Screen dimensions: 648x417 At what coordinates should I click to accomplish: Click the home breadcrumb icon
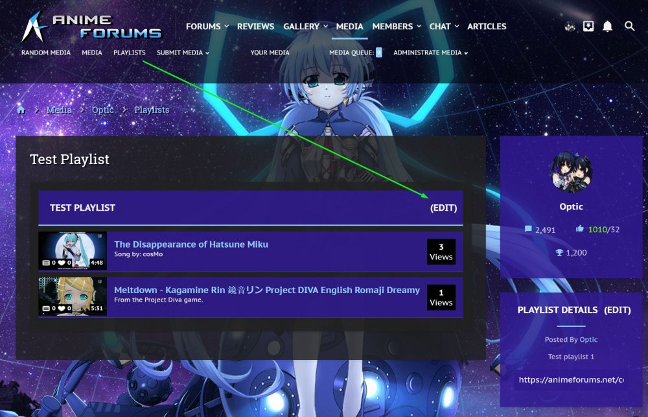pyautogui.click(x=21, y=110)
